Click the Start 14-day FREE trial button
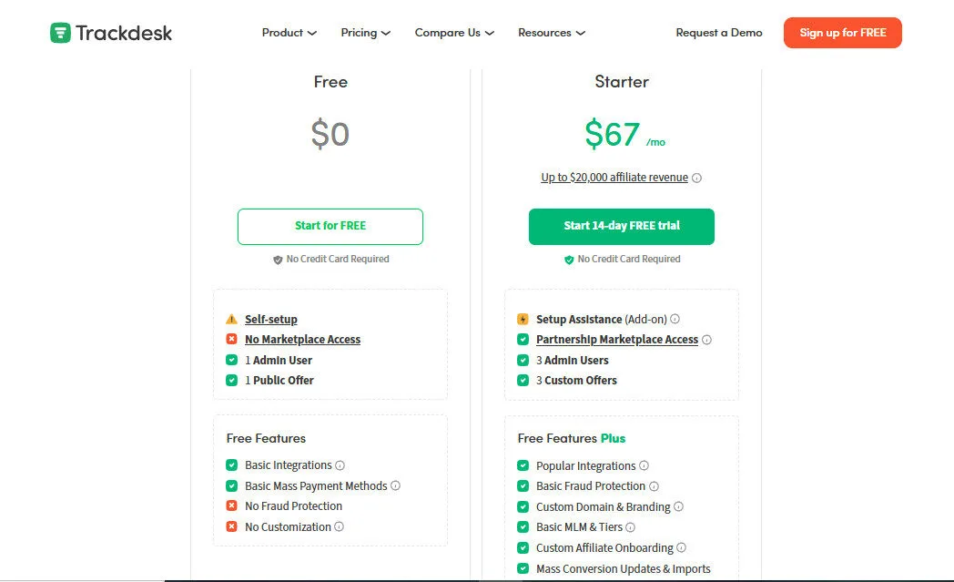This screenshot has height=582, width=954. (621, 226)
